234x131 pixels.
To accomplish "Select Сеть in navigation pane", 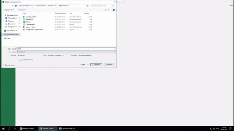I will click(x=8, y=39).
